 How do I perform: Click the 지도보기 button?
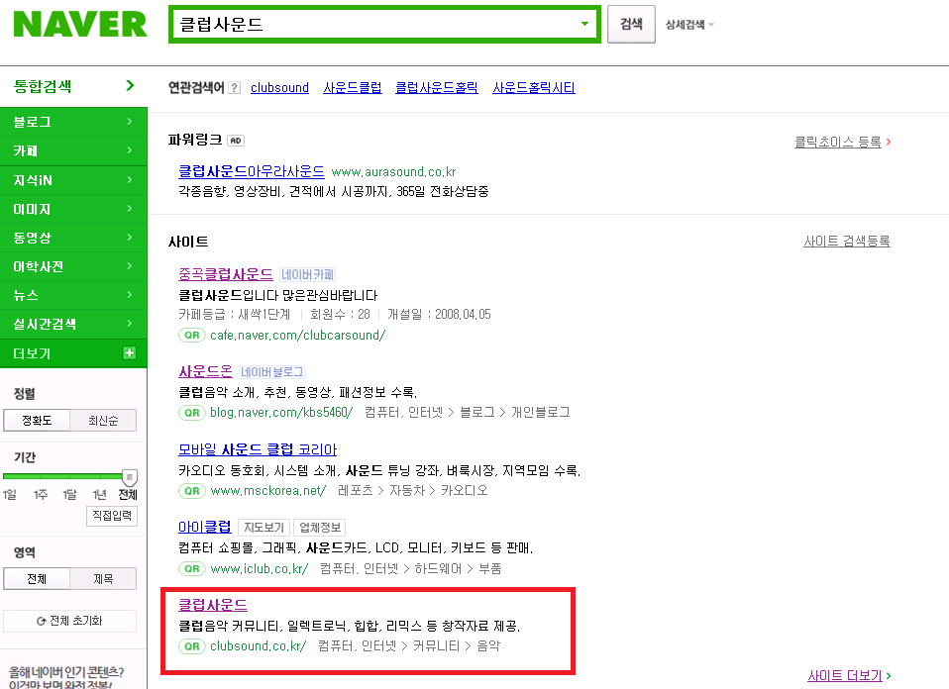coord(264,528)
